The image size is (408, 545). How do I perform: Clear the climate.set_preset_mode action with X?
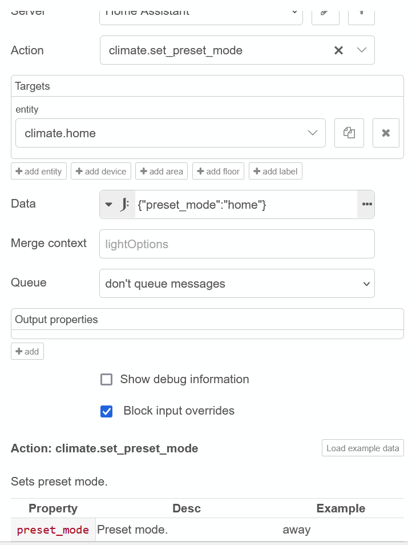pyautogui.click(x=338, y=50)
